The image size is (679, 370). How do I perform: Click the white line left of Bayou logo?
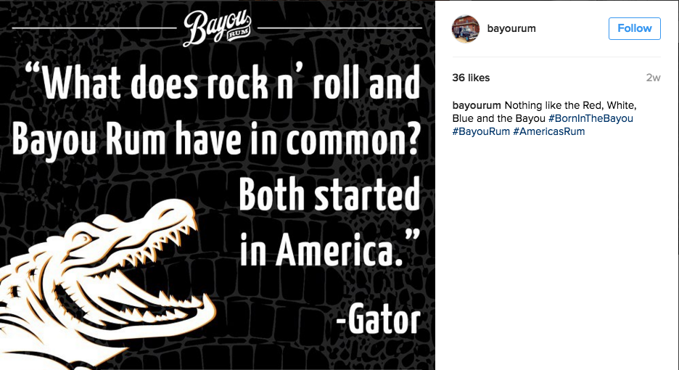tap(94, 30)
